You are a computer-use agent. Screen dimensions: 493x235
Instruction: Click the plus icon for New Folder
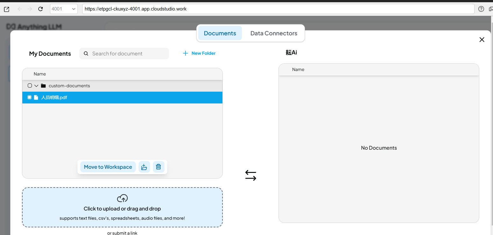click(x=185, y=53)
